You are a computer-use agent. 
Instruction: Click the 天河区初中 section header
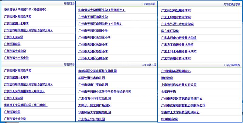[x=69, y=65]
